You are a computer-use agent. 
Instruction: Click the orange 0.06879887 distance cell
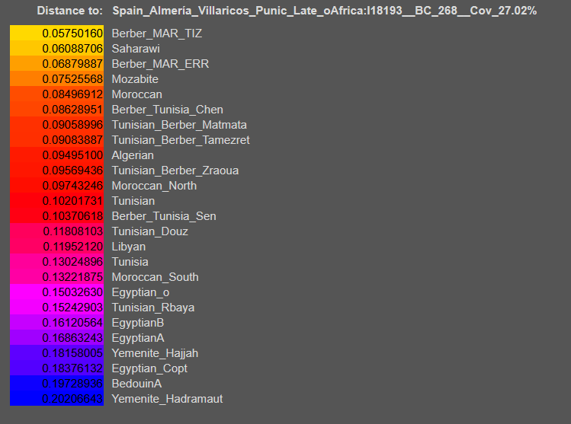click(57, 63)
